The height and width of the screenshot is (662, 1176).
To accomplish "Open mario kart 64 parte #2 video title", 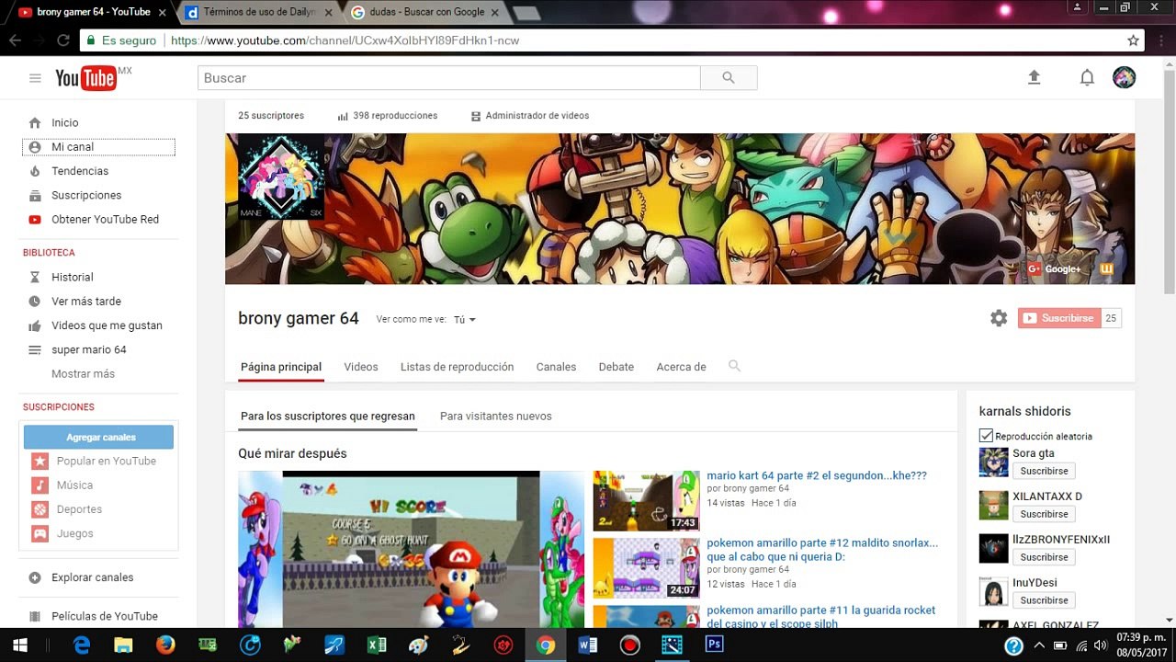I will (x=817, y=475).
